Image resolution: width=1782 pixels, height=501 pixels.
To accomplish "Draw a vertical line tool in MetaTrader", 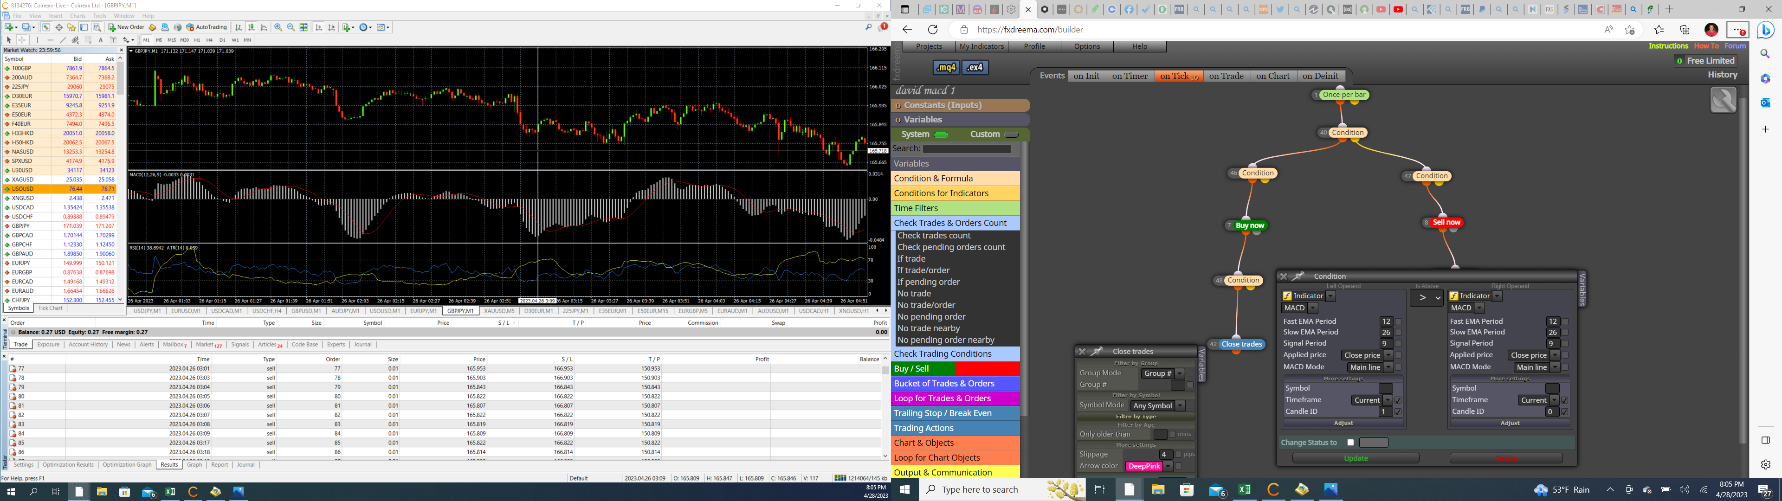I will tap(37, 40).
